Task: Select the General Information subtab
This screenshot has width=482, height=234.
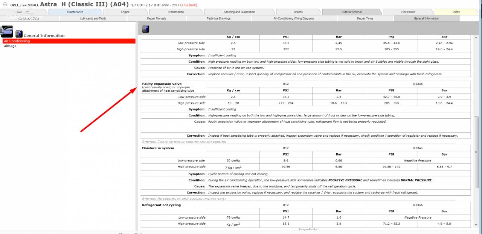Action: tap(426, 18)
